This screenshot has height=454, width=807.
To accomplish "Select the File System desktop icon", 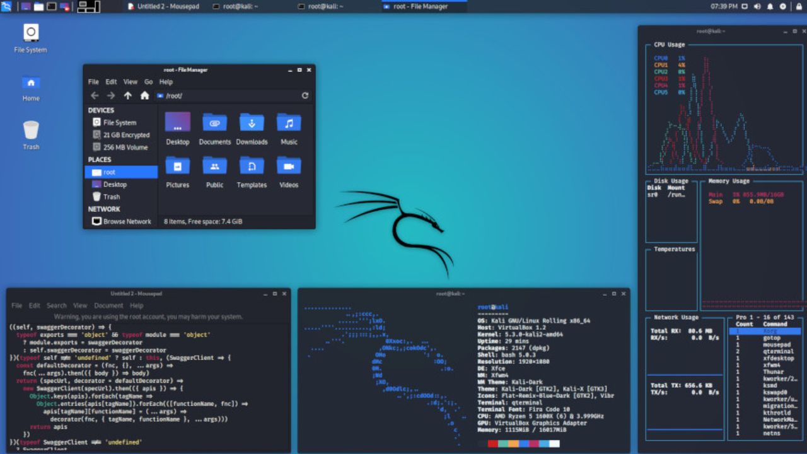I will point(31,38).
